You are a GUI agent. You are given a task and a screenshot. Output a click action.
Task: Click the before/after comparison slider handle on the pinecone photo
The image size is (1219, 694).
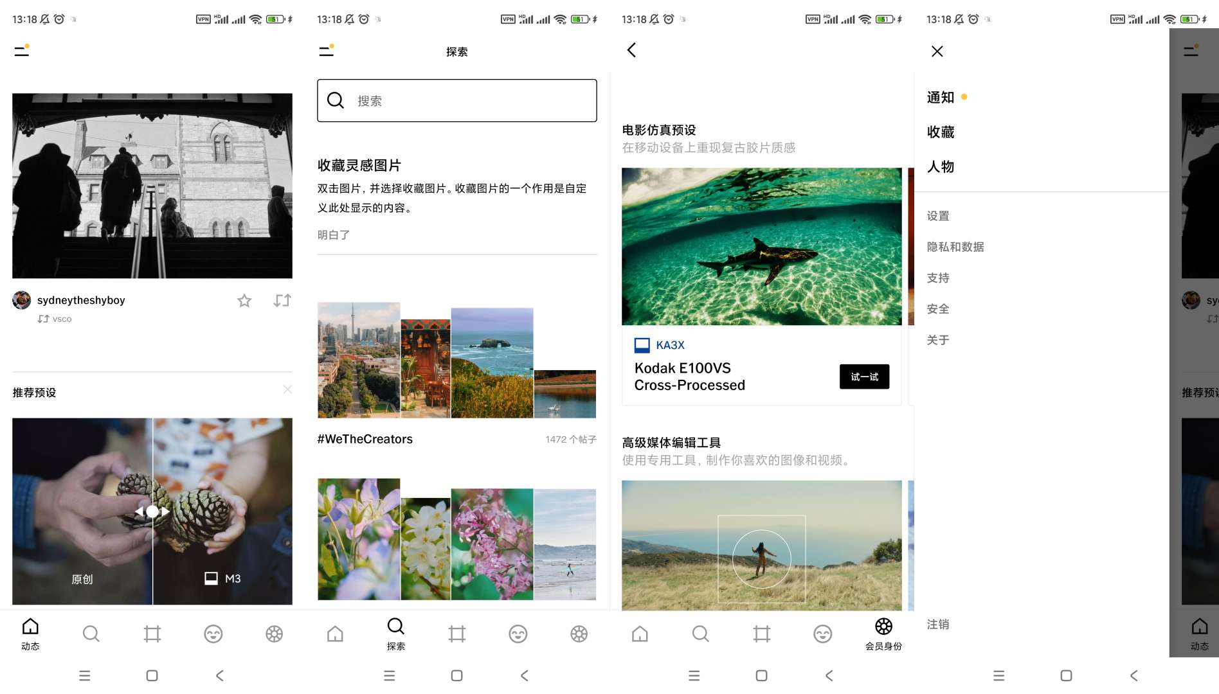(x=152, y=512)
